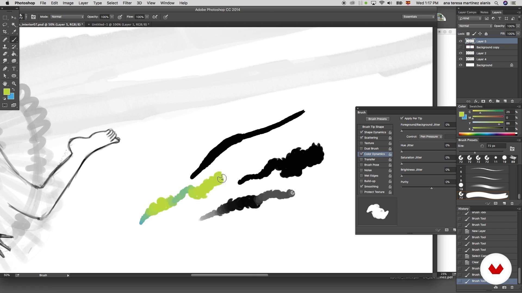Hide Layer 2 visibility eye

pos(461,53)
